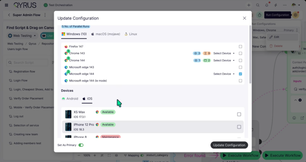Open the user profile avatar menu

[296, 5]
